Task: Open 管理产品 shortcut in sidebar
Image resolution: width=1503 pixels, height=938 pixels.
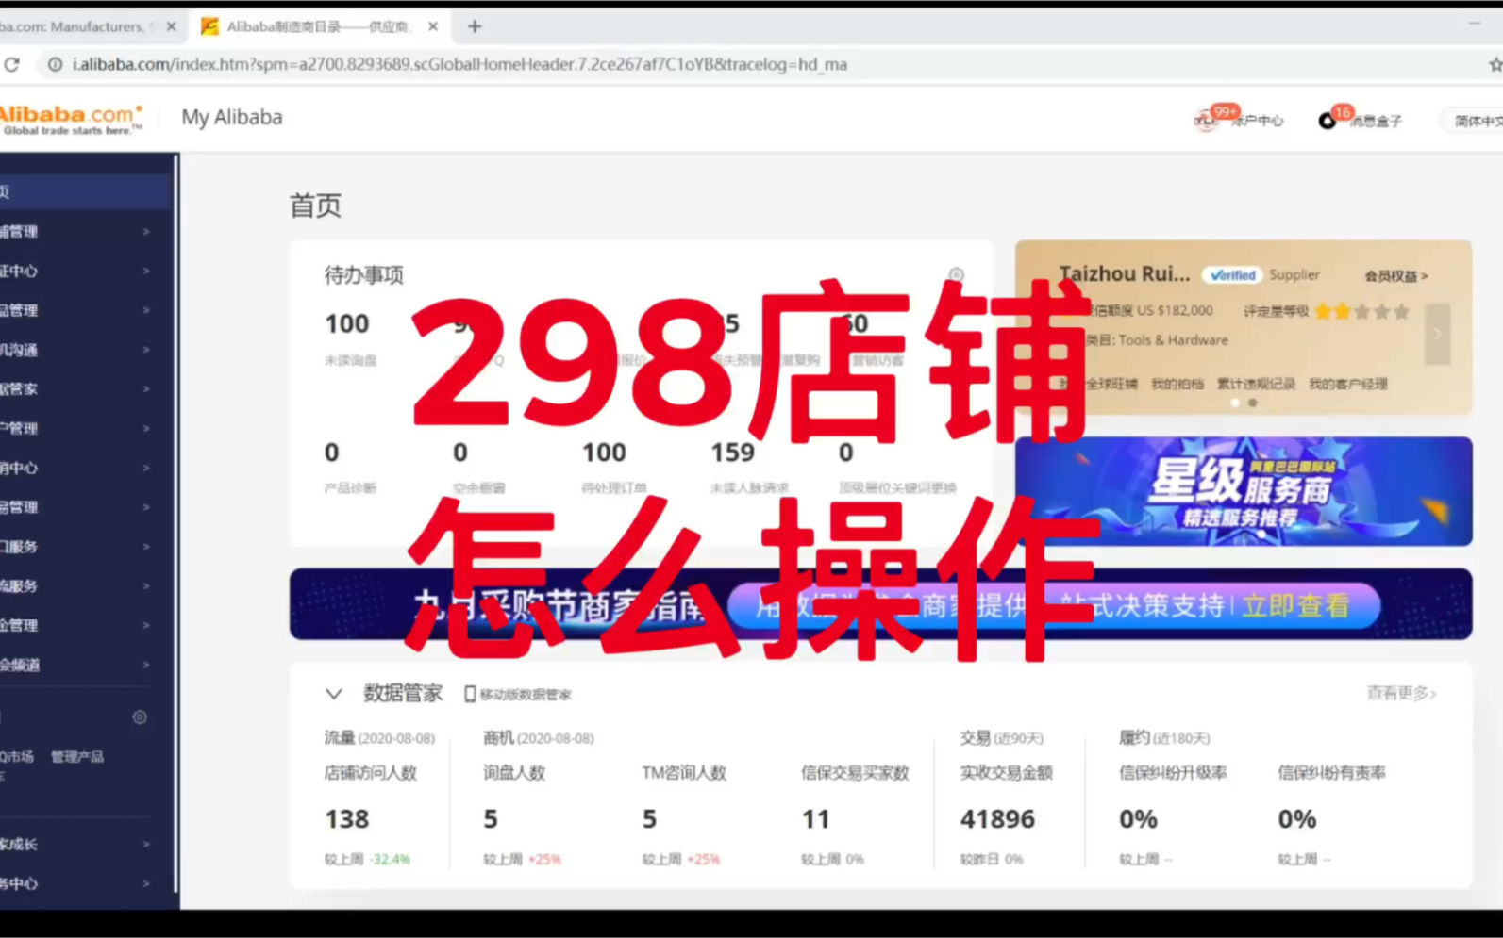Action: coord(77,757)
